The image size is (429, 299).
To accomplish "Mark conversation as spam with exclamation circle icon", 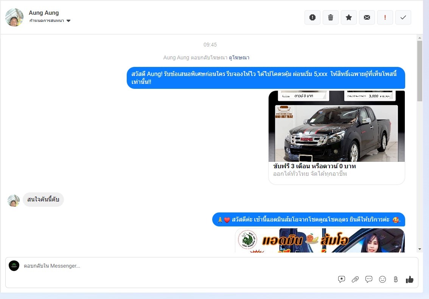I will (x=312, y=17).
